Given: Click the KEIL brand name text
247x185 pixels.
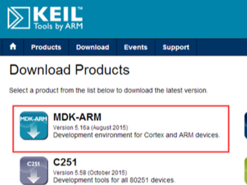Looking at the screenshot, I should click(58, 14).
